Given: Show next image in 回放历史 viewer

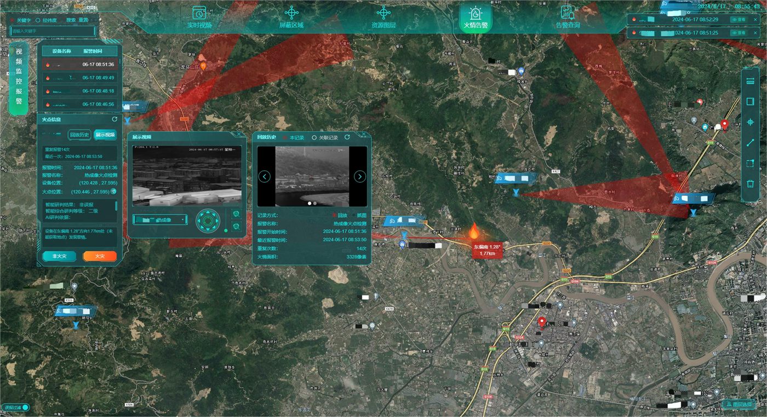Looking at the screenshot, I should (360, 176).
